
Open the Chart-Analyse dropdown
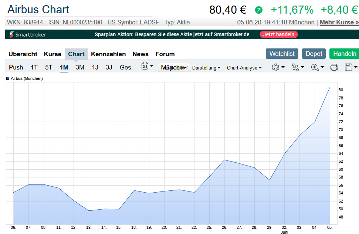click(x=244, y=68)
